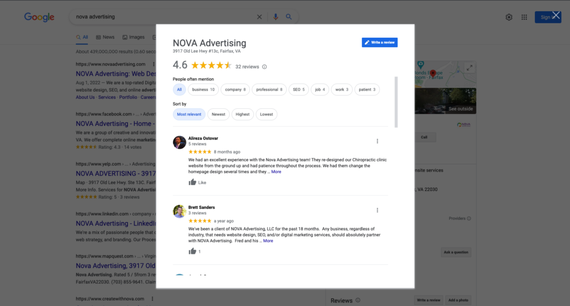This screenshot has width=570, height=306.
Task: Expand Brett Sanders' review with More
Action: pos(268,240)
